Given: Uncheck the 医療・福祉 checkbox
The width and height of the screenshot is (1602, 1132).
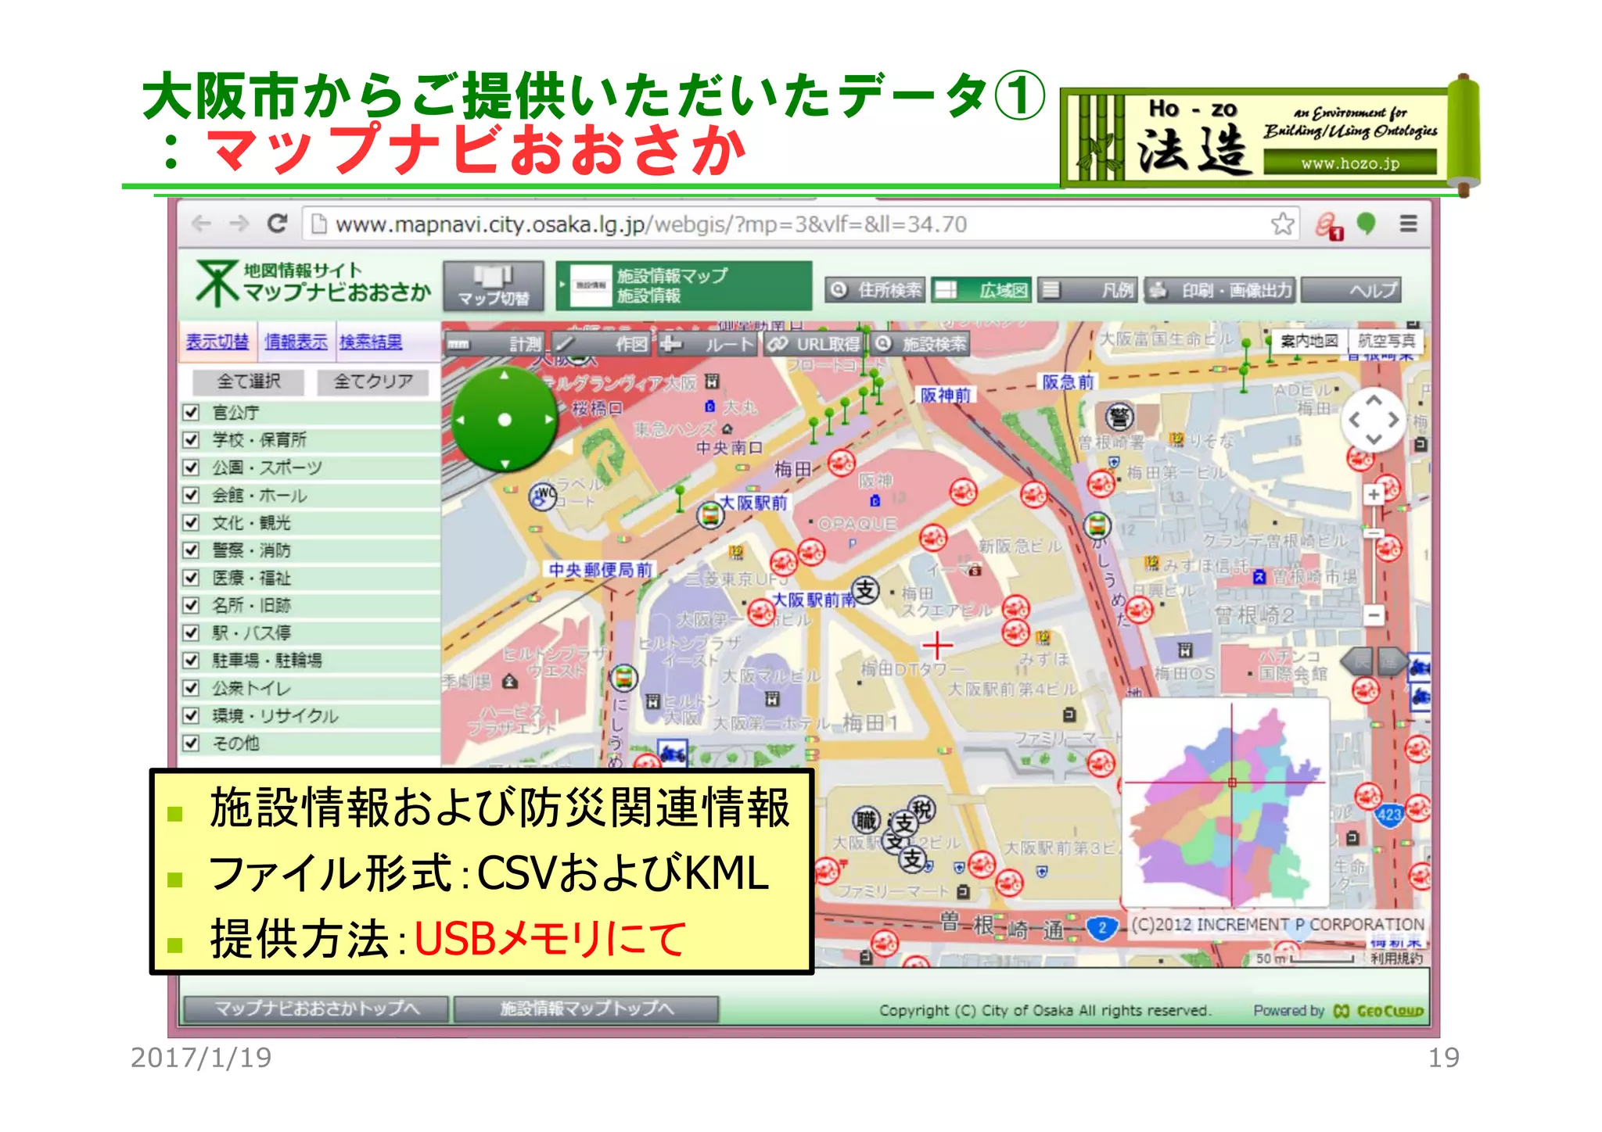Looking at the screenshot, I should tap(191, 578).
